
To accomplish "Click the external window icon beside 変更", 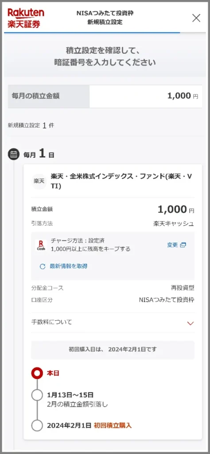I will [183, 245].
